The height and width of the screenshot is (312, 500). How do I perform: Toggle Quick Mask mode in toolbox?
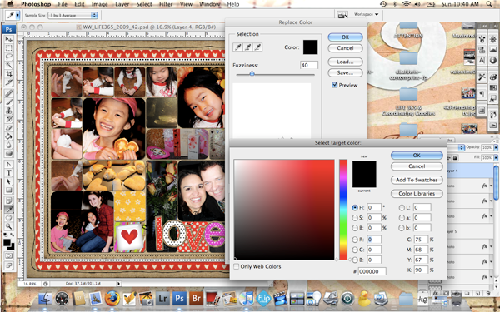8,256
